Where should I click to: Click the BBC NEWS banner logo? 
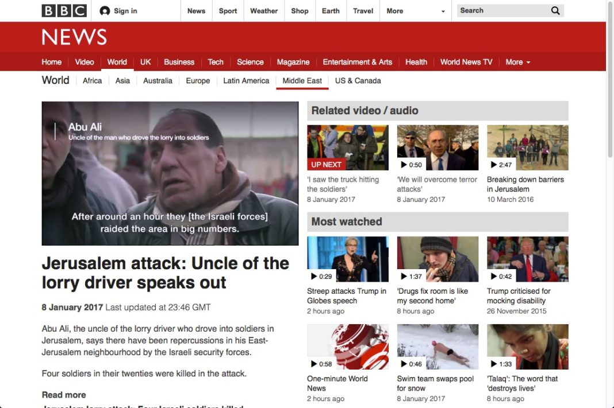click(74, 37)
